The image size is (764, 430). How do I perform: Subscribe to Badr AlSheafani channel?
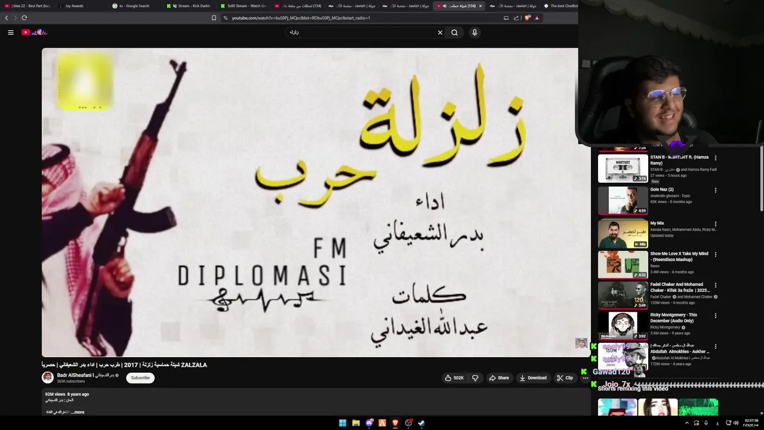point(140,377)
